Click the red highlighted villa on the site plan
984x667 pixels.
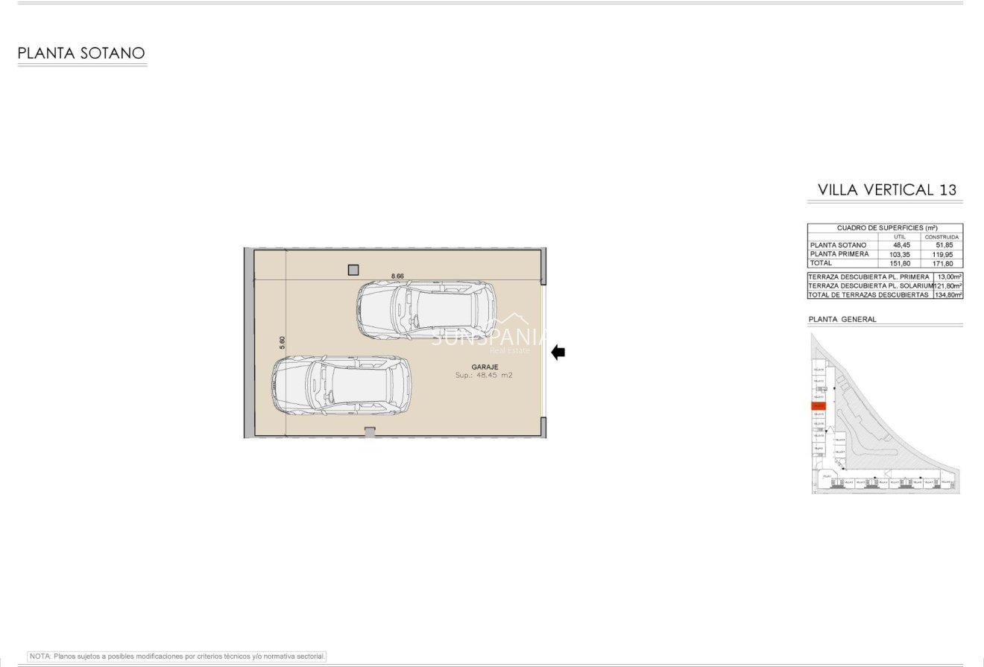[x=819, y=405]
